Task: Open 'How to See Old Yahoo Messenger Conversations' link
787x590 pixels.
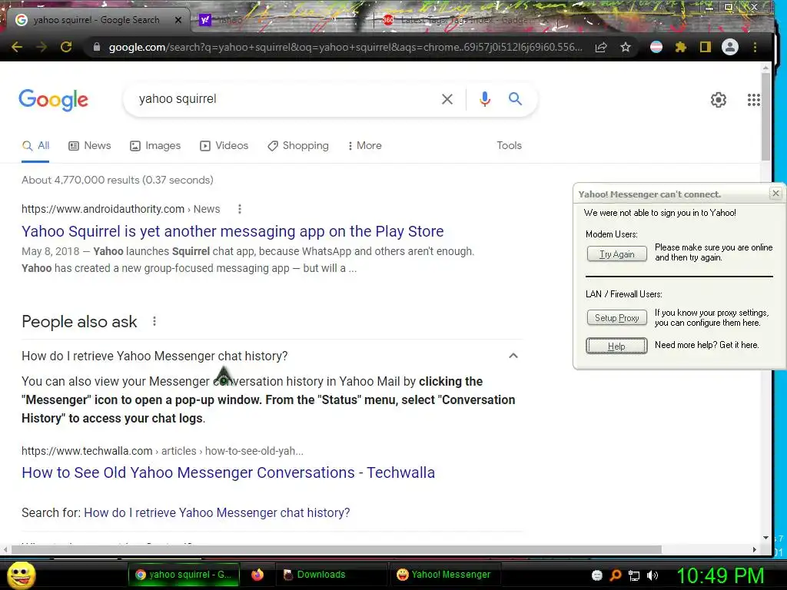Action: coord(228,472)
